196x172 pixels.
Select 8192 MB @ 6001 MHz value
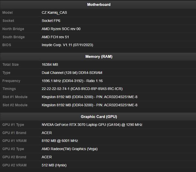click(x=60, y=141)
